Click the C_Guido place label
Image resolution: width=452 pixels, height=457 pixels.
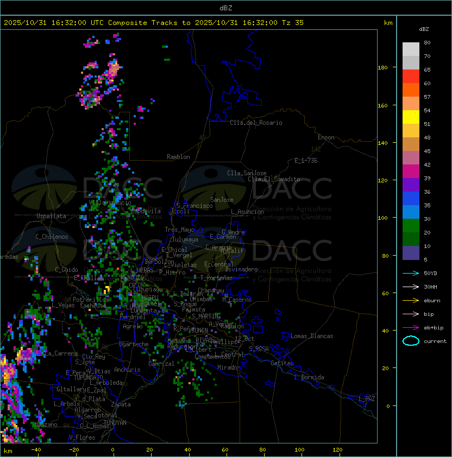click(66, 270)
